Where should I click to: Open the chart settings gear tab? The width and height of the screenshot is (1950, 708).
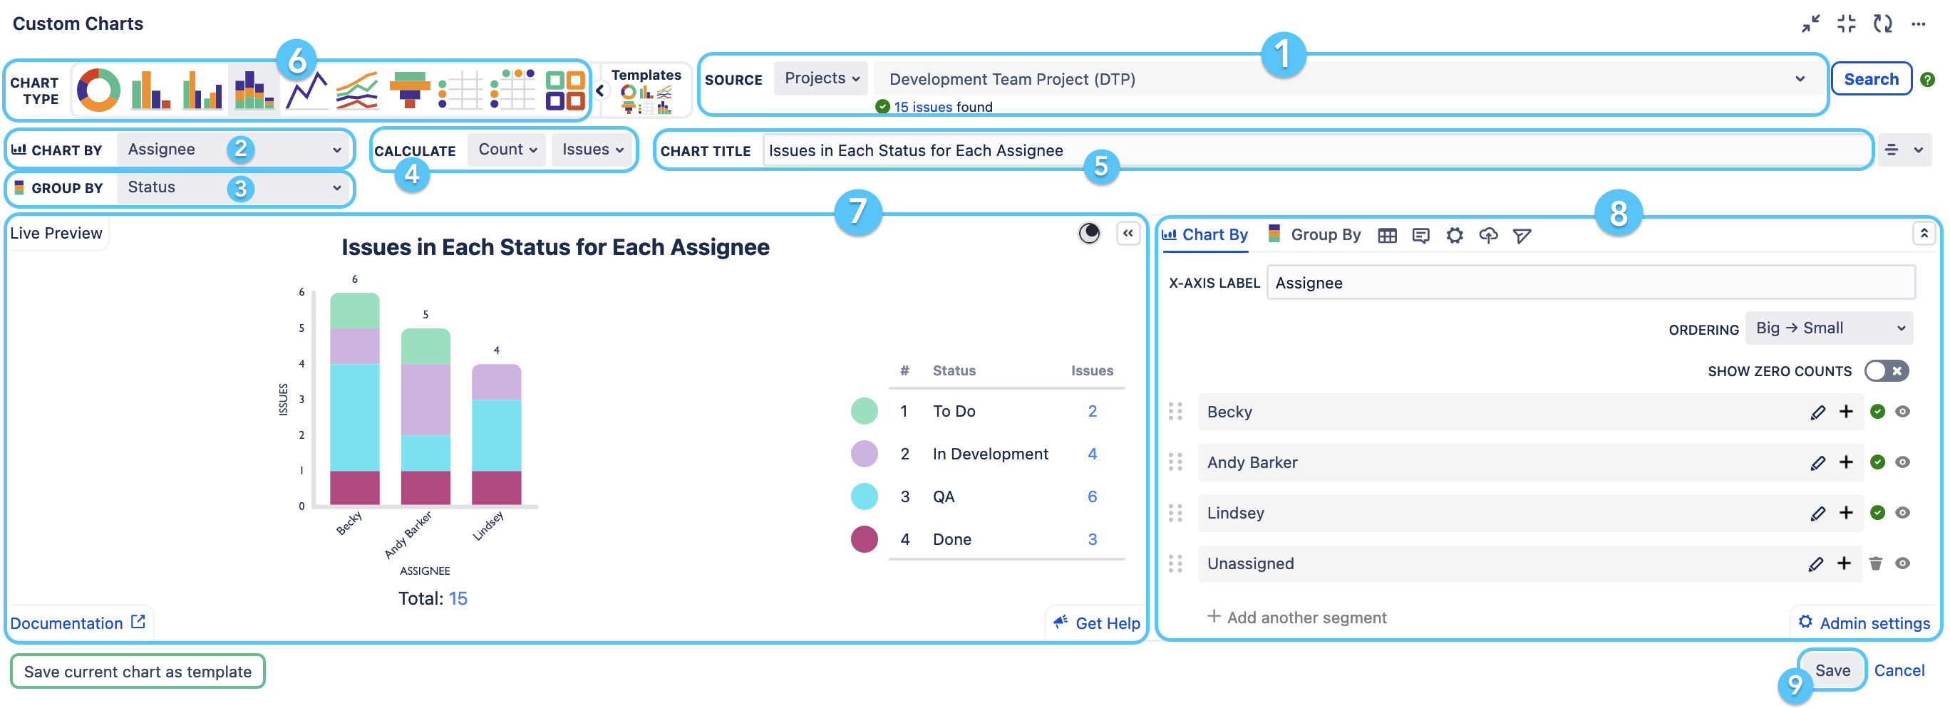1454,236
